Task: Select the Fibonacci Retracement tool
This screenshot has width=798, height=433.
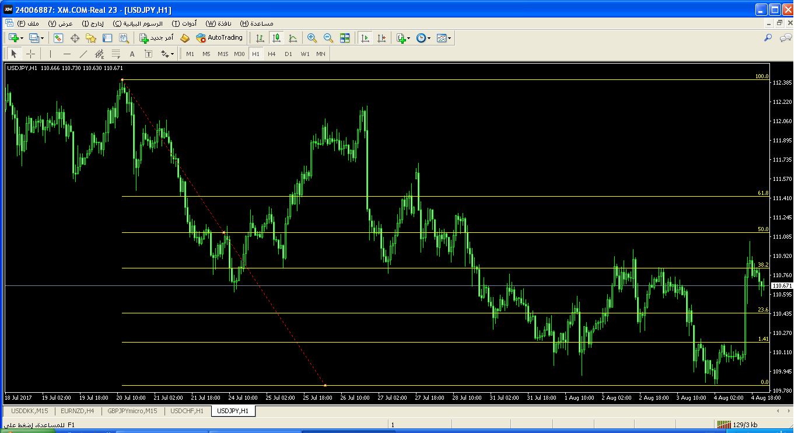Action: [116, 54]
